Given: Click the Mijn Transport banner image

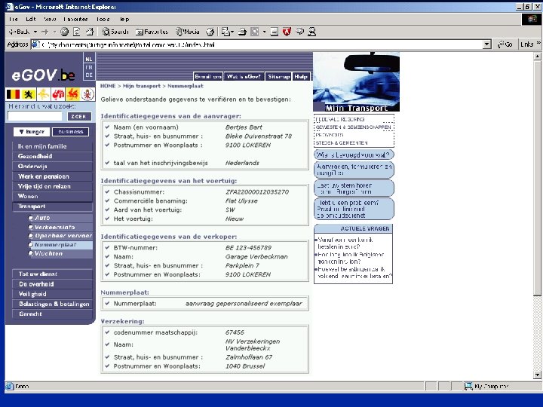Looking at the screenshot, I should 356,82.
